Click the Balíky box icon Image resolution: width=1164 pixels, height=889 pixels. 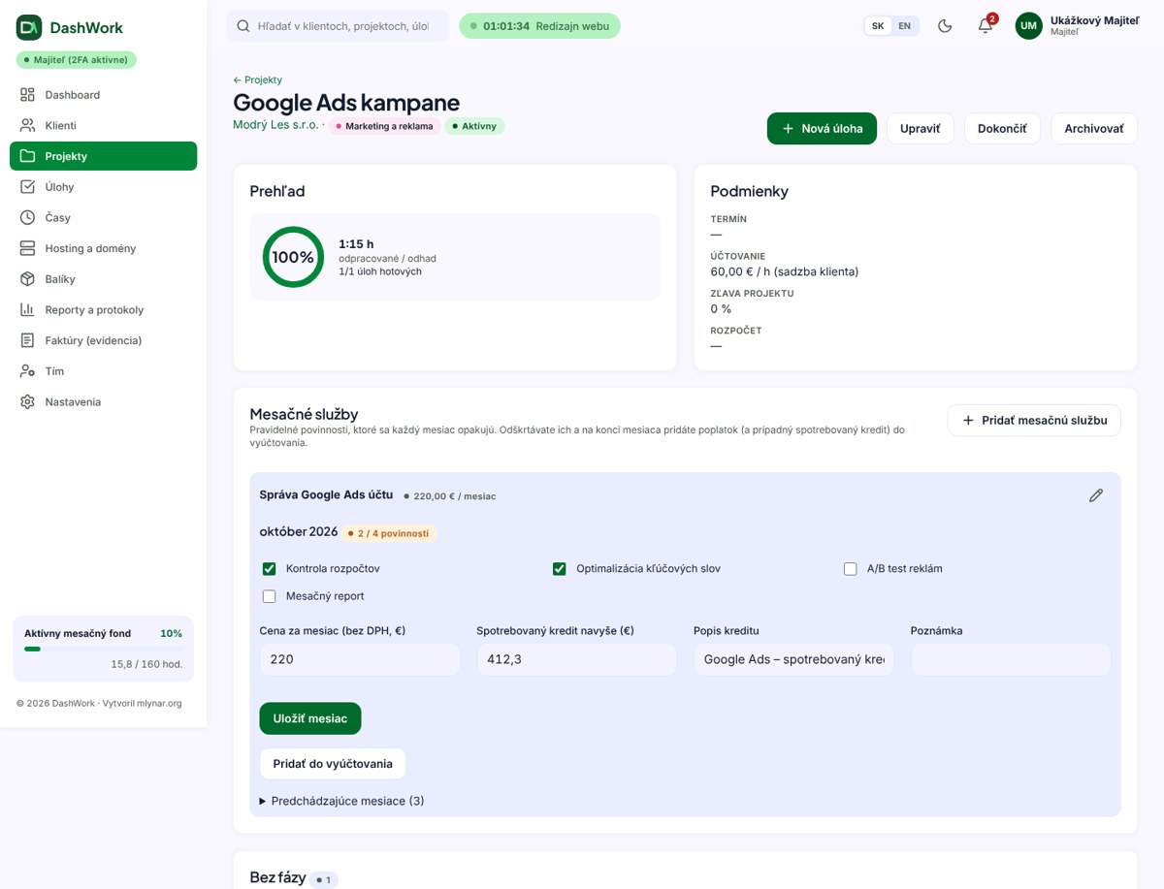pyautogui.click(x=27, y=279)
